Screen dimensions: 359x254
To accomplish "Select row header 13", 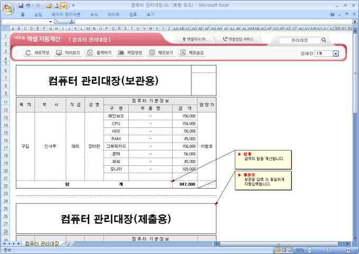I will pyautogui.click(x=5, y=118).
